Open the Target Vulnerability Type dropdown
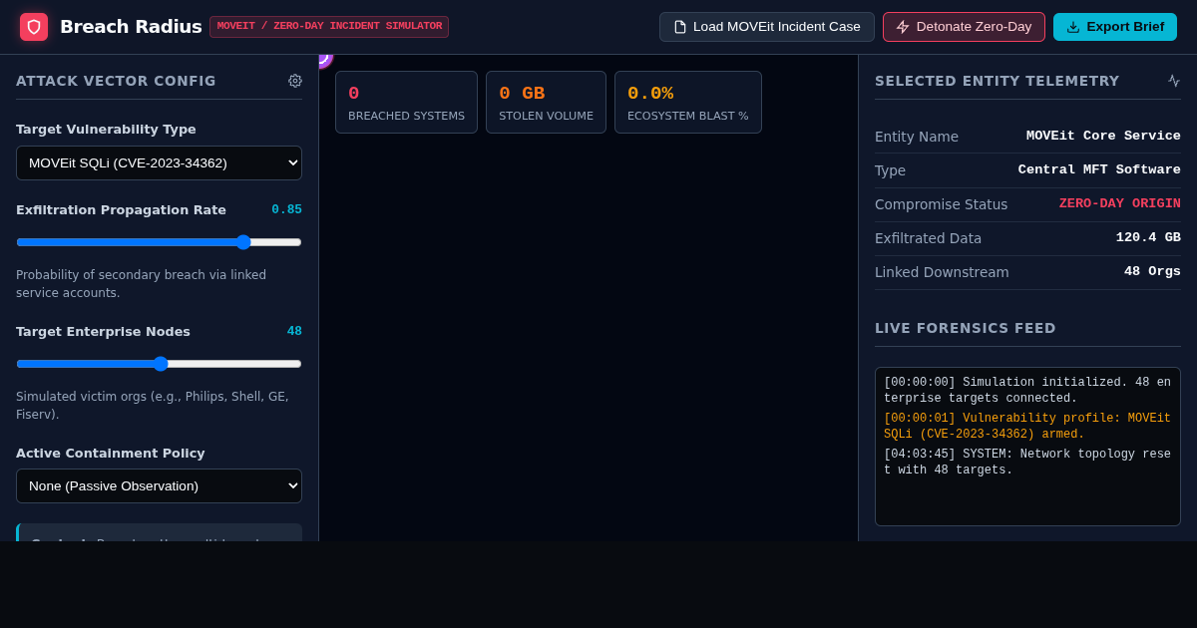 pos(159,162)
